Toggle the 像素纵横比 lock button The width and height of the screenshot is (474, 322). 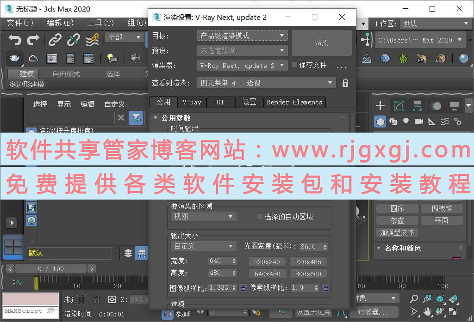pyautogui.click(x=325, y=288)
